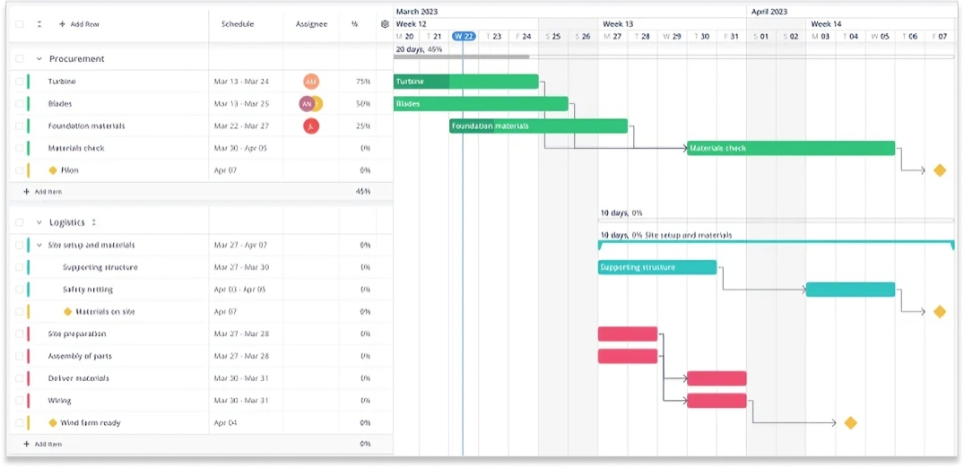
Task: Click 'Mar 30 - Apr 05' schedule cell
Action: point(240,148)
